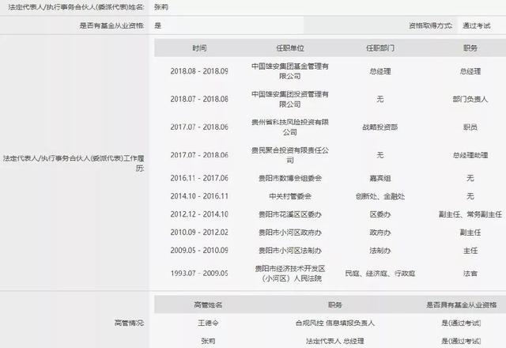Click the 任职单位 column header
506x348 pixels.
pyautogui.click(x=290, y=48)
